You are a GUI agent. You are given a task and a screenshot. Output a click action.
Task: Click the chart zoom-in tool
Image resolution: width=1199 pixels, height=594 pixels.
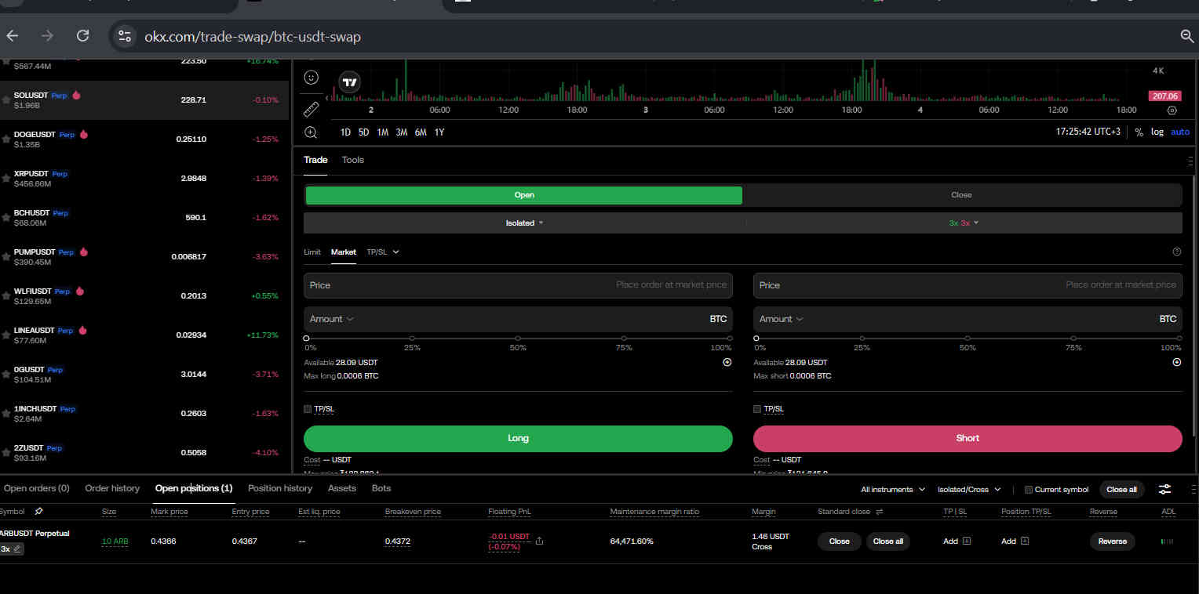[311, 132]
